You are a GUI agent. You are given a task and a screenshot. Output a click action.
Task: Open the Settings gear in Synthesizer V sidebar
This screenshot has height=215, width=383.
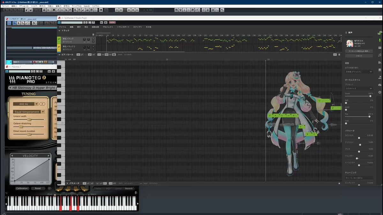(379, 92)
